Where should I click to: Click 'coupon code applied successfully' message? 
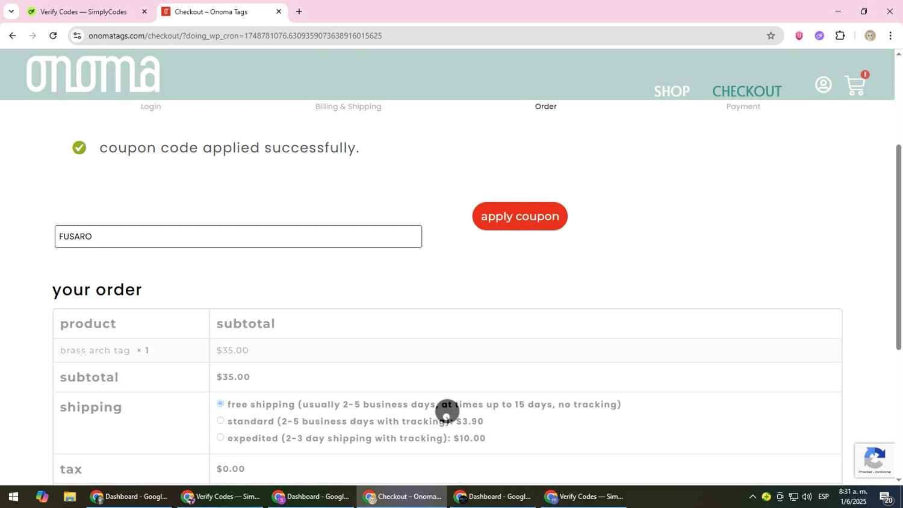[229, 148]
